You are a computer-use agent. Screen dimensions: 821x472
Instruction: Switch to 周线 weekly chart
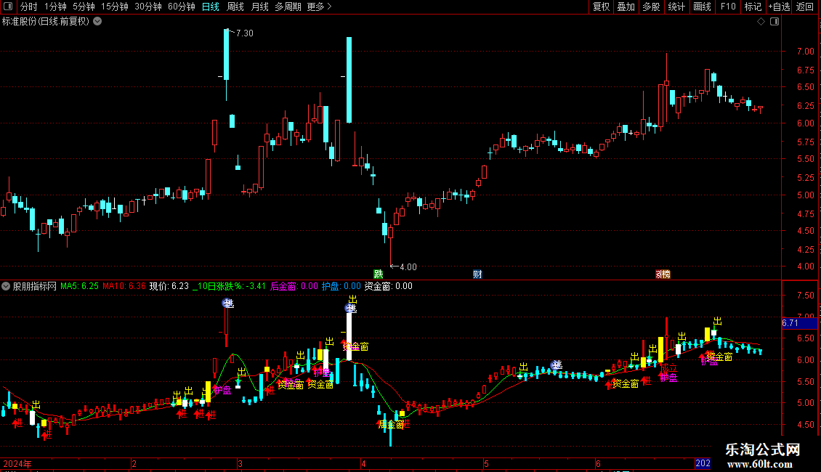tap(235, 7)
